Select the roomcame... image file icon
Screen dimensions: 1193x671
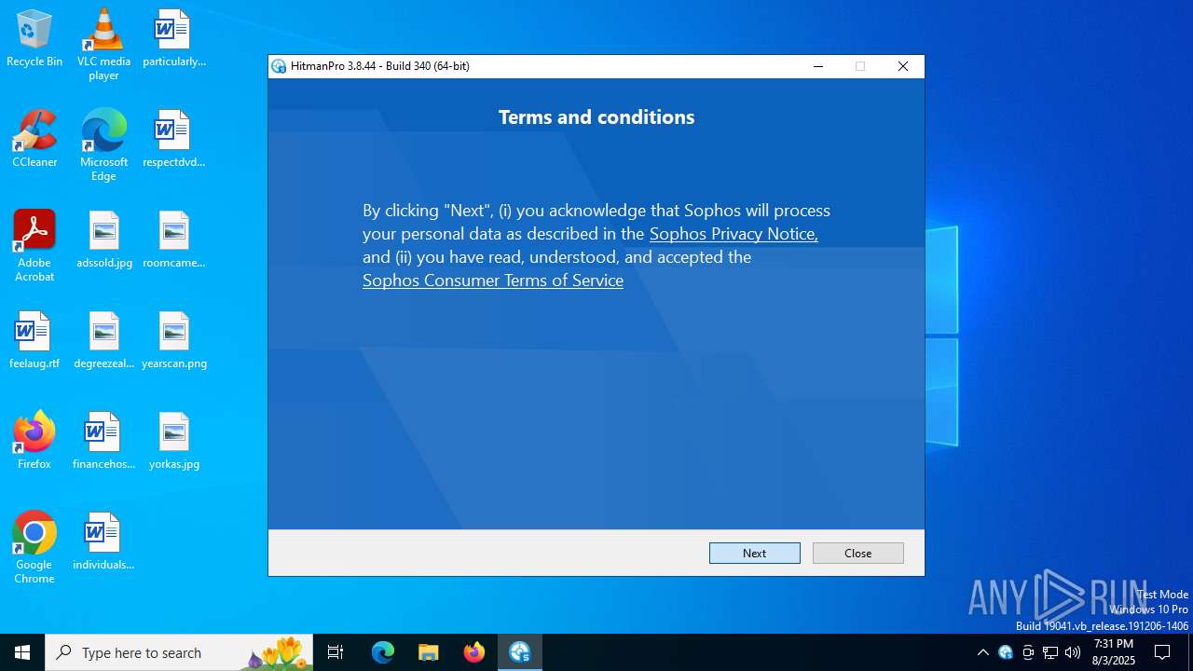173,240
